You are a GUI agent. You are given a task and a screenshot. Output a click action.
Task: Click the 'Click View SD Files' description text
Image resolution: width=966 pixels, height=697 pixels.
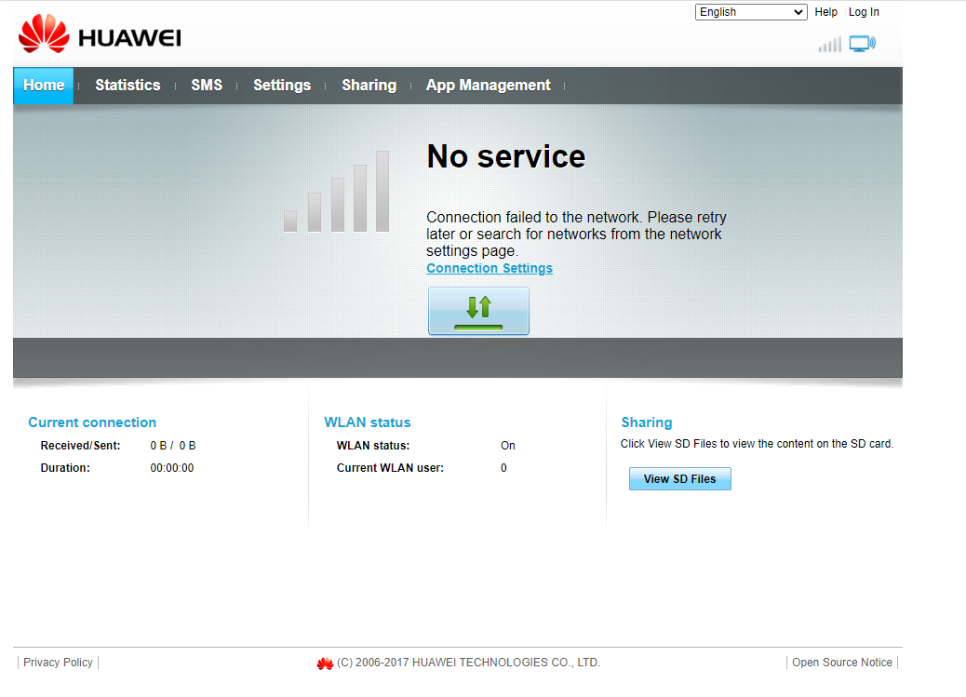(757, 444)
